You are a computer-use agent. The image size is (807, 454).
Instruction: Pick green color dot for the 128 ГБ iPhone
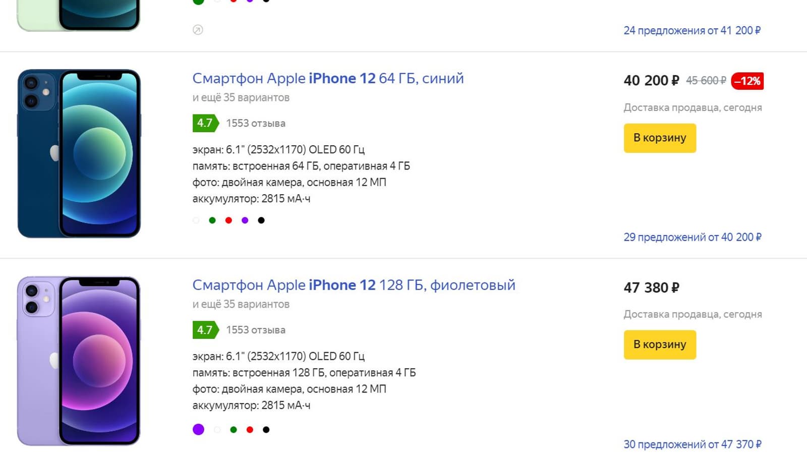point(234,430)
